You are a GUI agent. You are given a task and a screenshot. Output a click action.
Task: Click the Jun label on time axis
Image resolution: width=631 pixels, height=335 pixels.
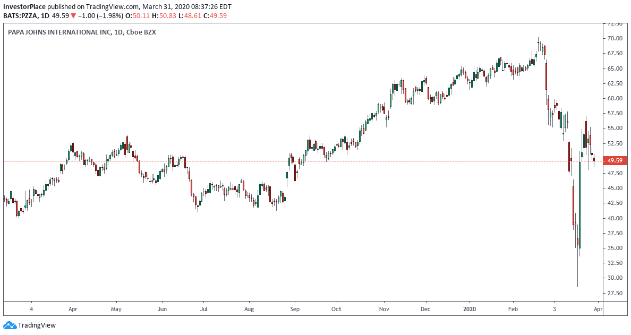[162, 310]
